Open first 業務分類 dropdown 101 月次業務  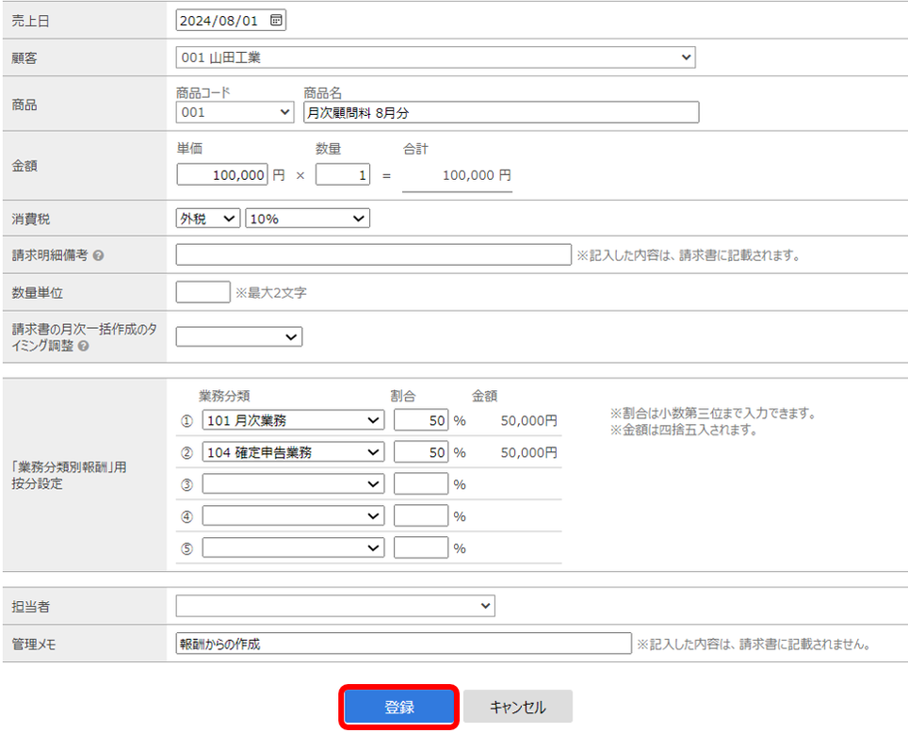coord(293,420)
